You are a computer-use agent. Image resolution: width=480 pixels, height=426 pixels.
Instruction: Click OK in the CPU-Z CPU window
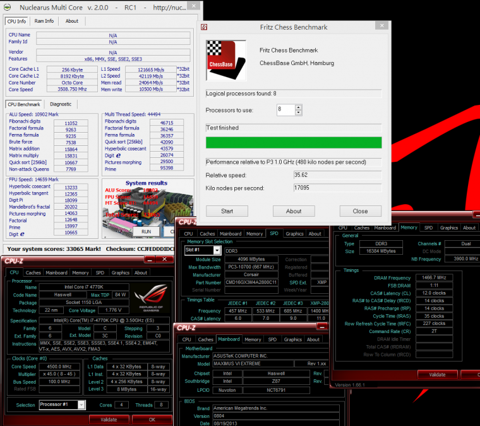tap(152, 419)
